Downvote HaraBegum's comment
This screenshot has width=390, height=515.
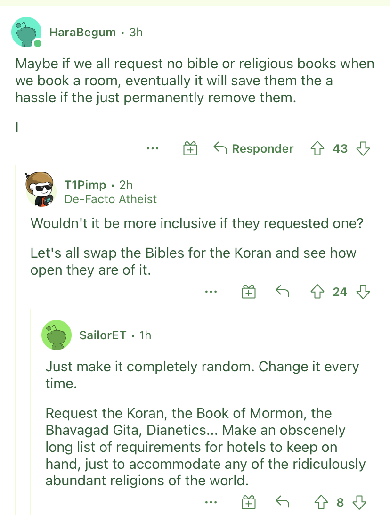click(x=363, y=148)
